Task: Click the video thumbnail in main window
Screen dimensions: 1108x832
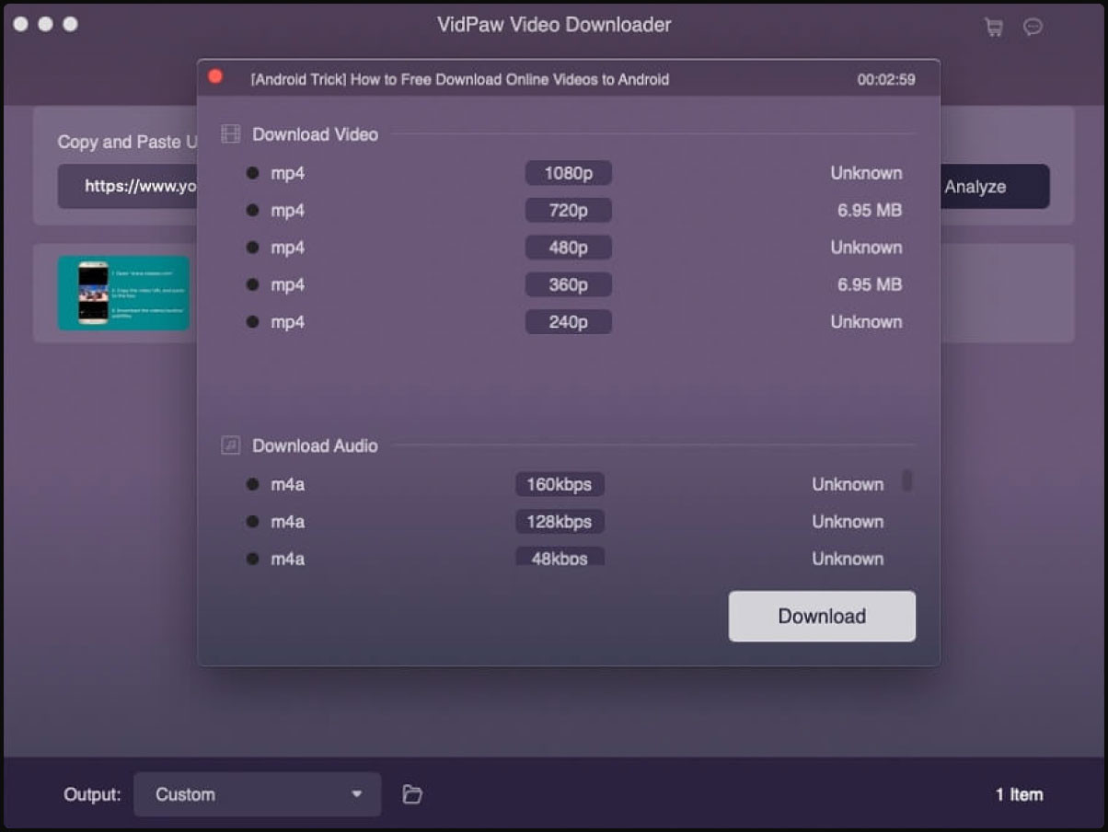Action: pos(123,294)
